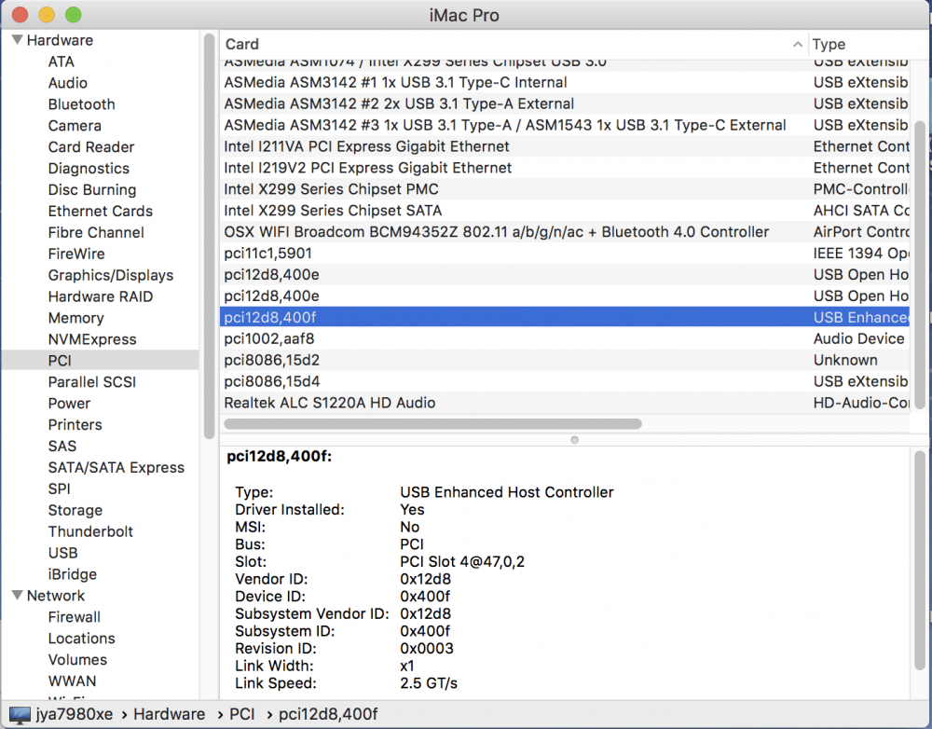
Task: Select the pci8086,15d2 Unknown row
Action: pyautogui.click(x=565, y=361)
